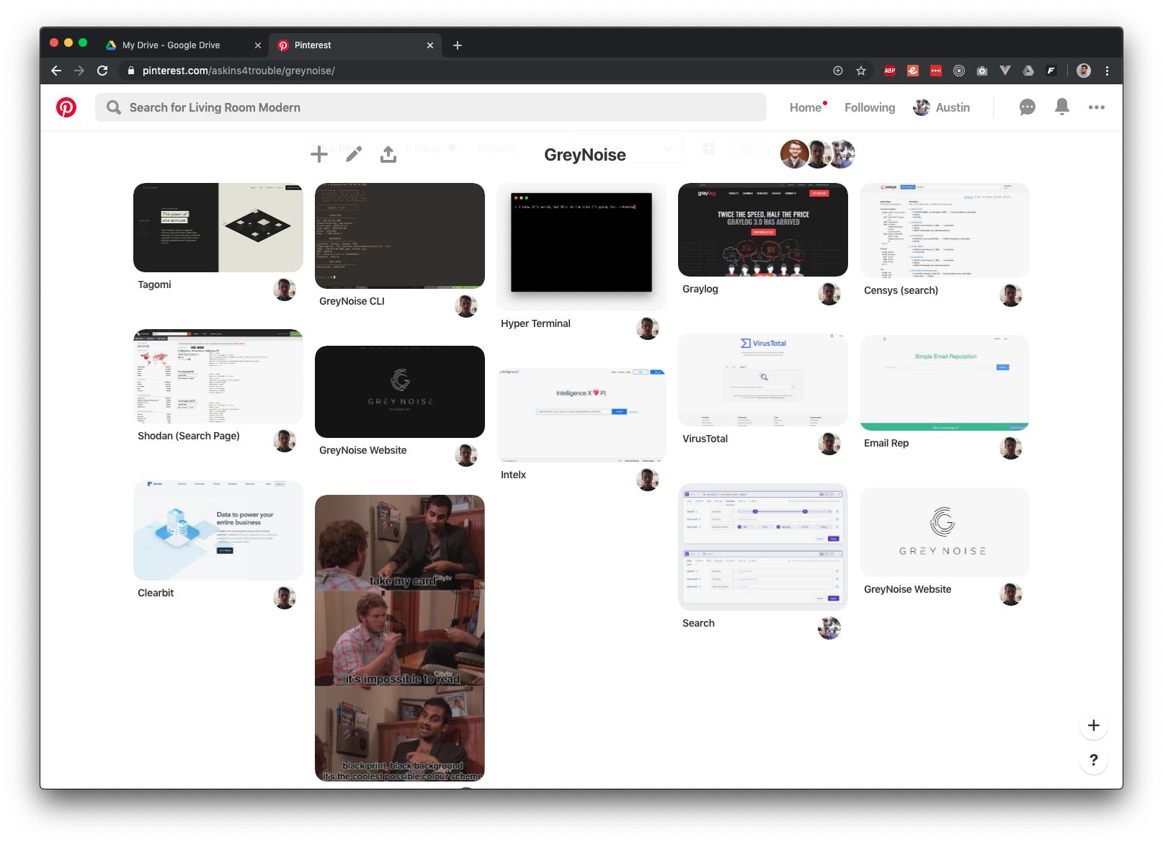Screen dimensions: 1163x842
Task: Open the Search pin thumbnail
Action: pos(763,547)
